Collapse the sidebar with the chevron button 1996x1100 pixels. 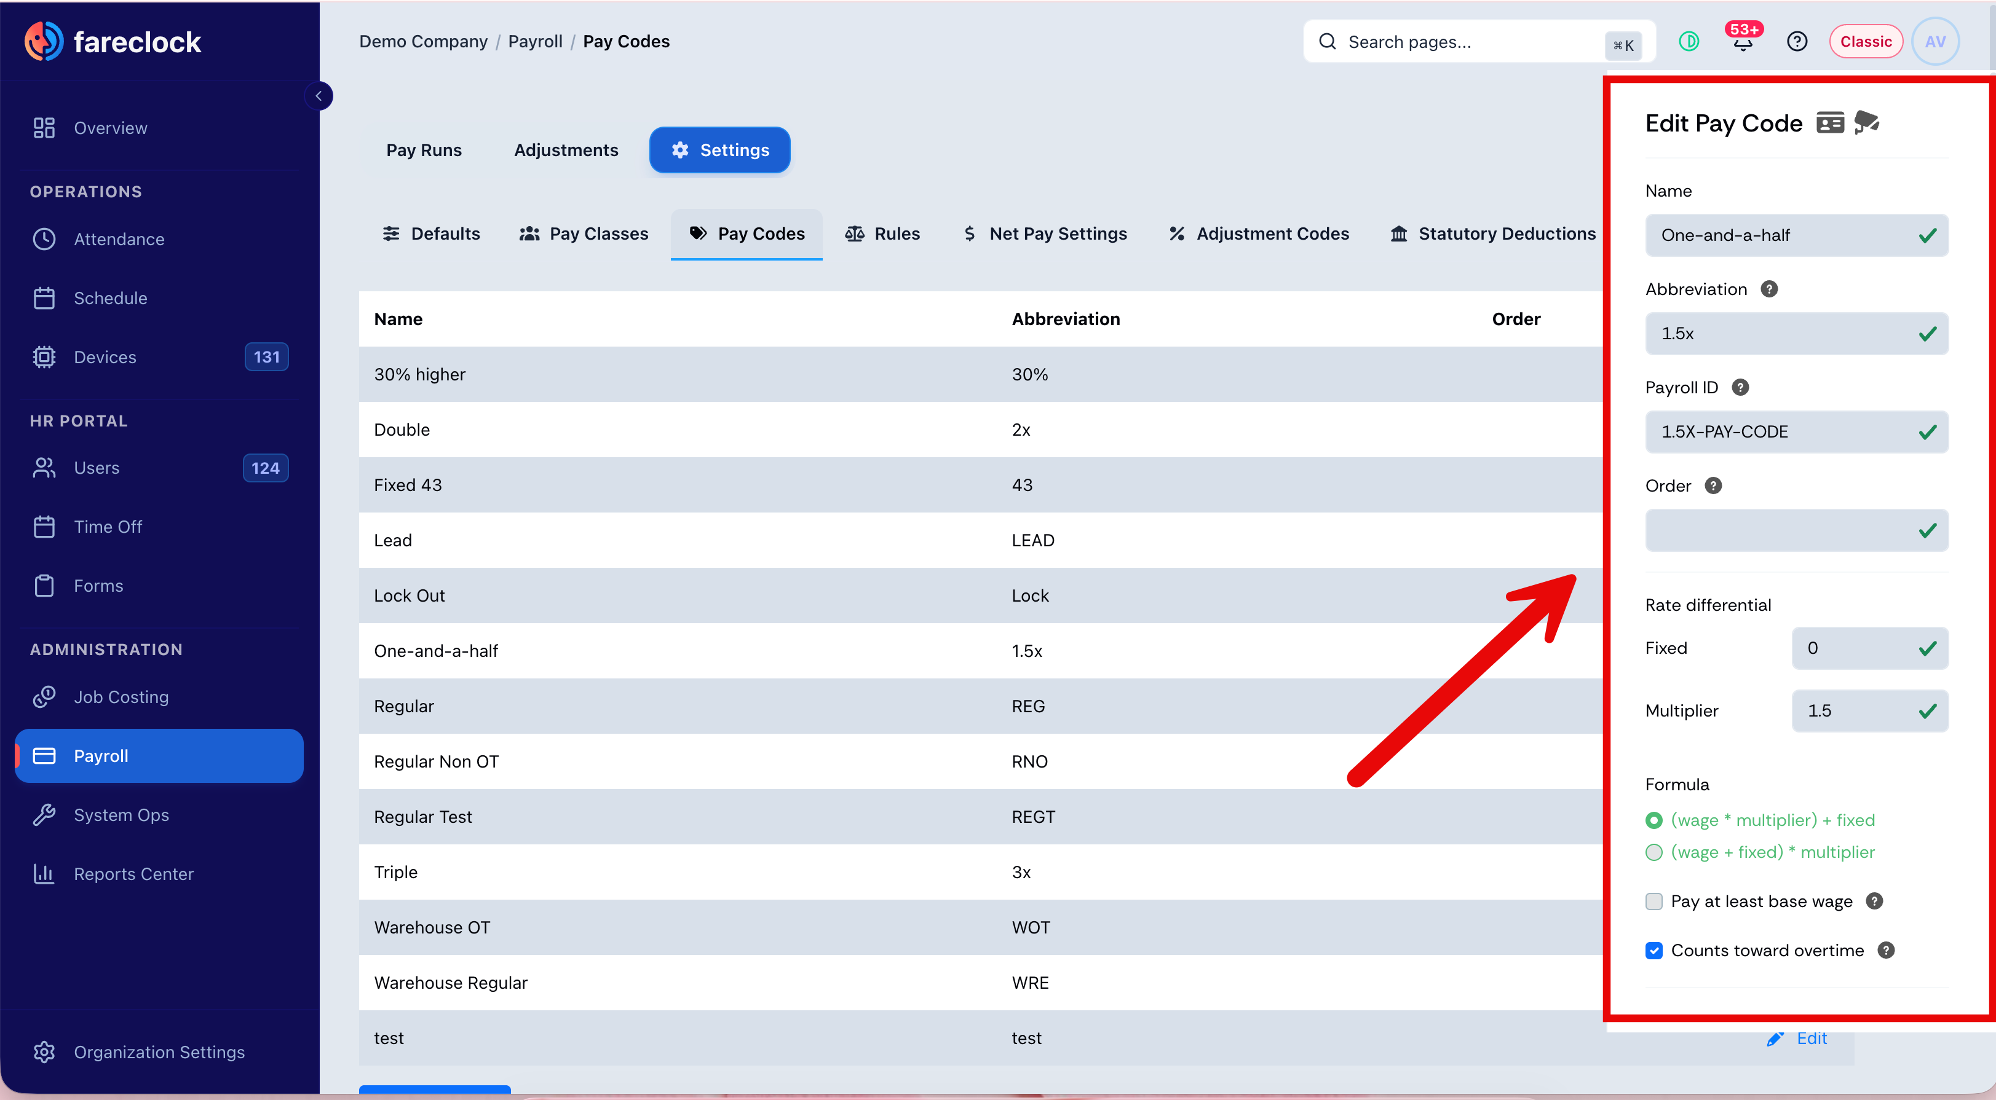pyautogui.click(x=319, y=96)
